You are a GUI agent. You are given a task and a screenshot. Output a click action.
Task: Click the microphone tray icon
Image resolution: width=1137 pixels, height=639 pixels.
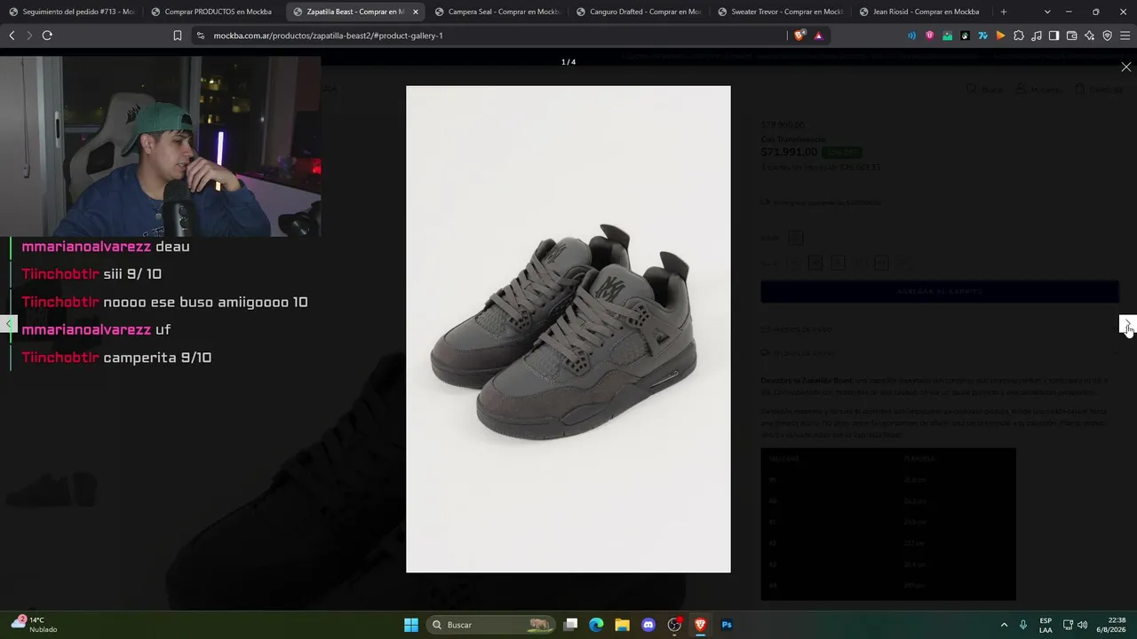1023,625
